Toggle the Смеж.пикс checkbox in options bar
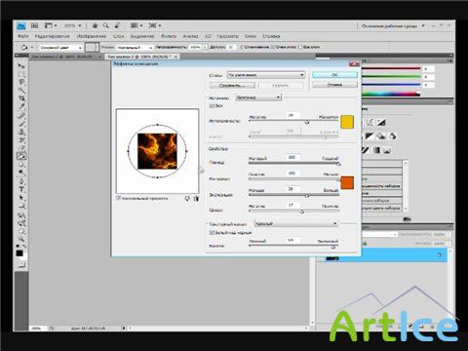This screenshot has height=351, width=468. (273, 47)
